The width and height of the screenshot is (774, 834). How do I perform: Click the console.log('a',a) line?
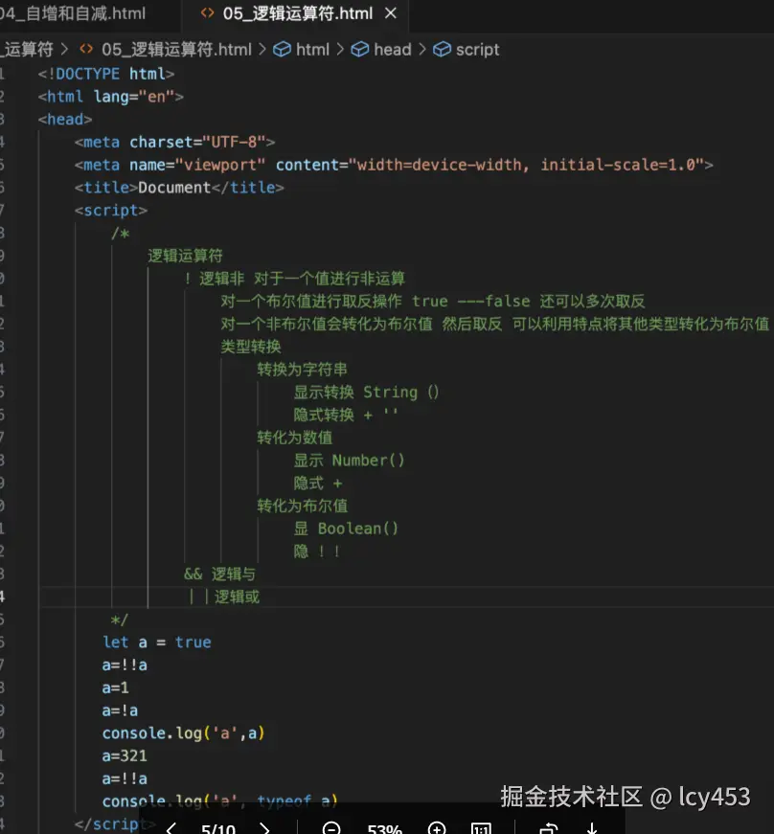tap(184, 733)
